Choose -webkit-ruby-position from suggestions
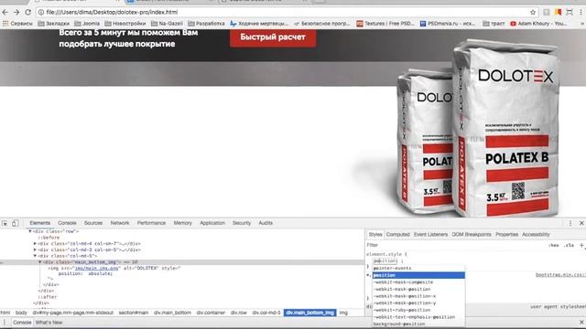 pos(418,310)
